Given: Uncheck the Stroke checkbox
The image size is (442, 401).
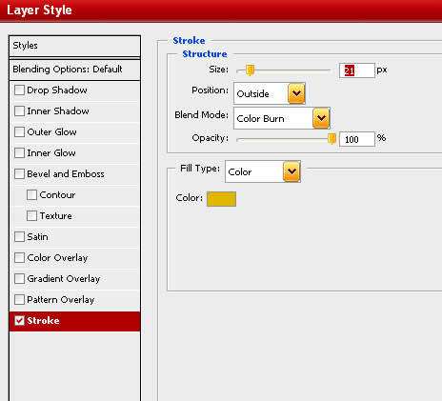Looking at the screenshot, I should pos(19,320).
